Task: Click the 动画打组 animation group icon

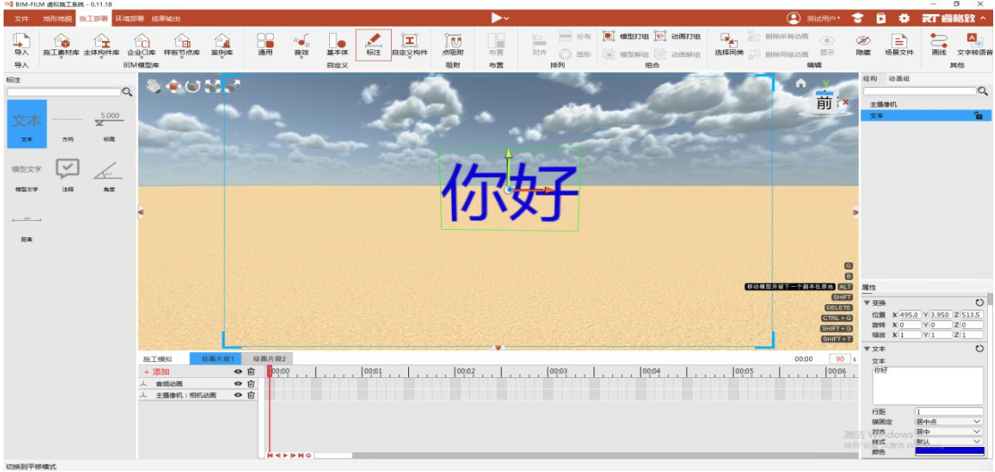Action: [x=660, y=36]
